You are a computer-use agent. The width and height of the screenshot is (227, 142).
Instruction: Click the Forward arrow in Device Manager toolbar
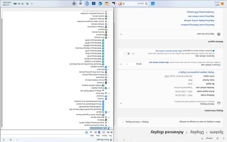pyautogui.click(x=108, y=132)
